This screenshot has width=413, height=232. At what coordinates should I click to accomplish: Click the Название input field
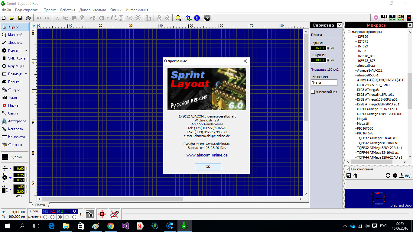click(x=324, y=82)
